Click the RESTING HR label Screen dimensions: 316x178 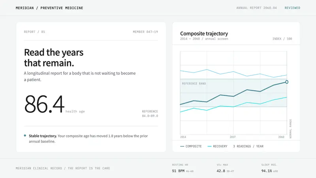[180, 165]
